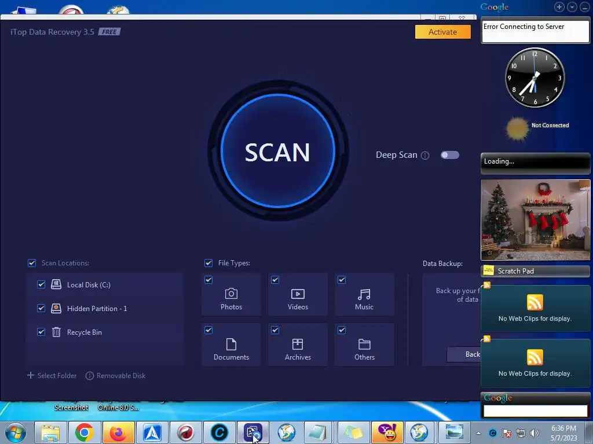Uncheck the Videos file type checkbox

coord(275,280)
